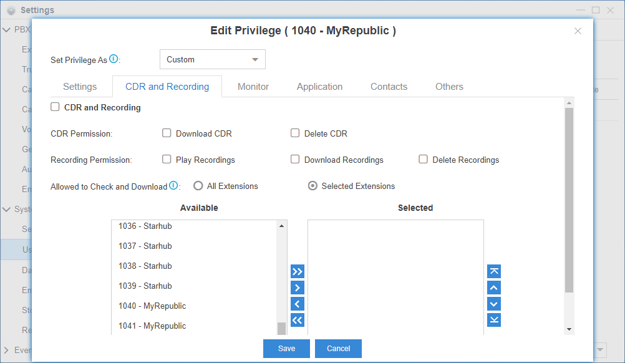Screen dimensions: 625x363
Task: Select 1040 - MyRepublic in Available list
Action: click(152, 306)
